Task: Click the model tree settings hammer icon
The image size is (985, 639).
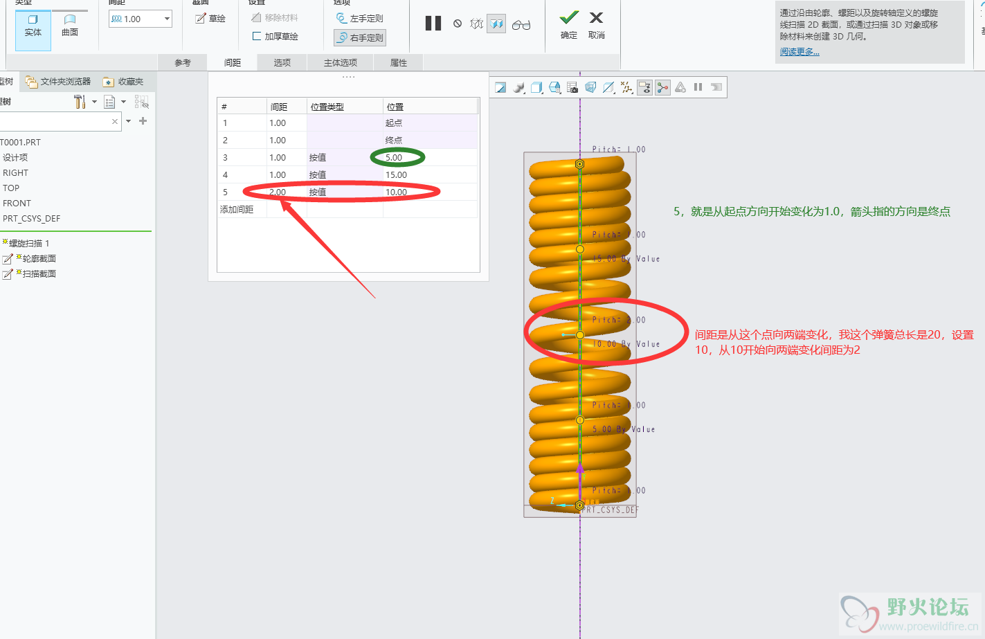Action: point(80,102)
